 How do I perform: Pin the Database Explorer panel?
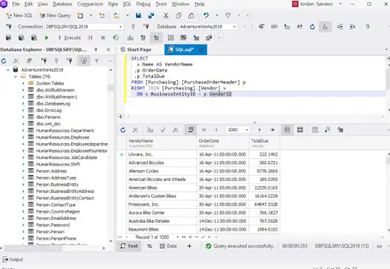point(96,50)
